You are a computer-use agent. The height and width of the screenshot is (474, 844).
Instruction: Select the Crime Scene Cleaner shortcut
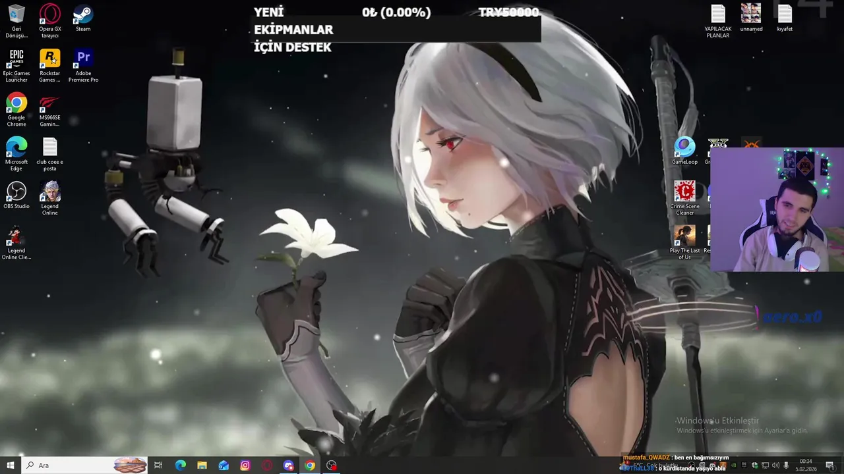684,198
